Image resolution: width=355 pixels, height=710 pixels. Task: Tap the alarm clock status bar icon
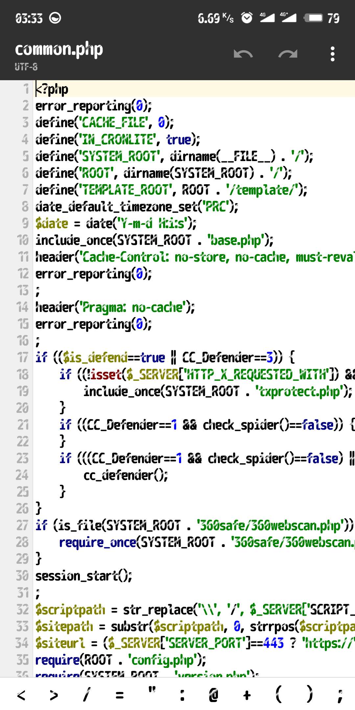[x=247, y=18]
